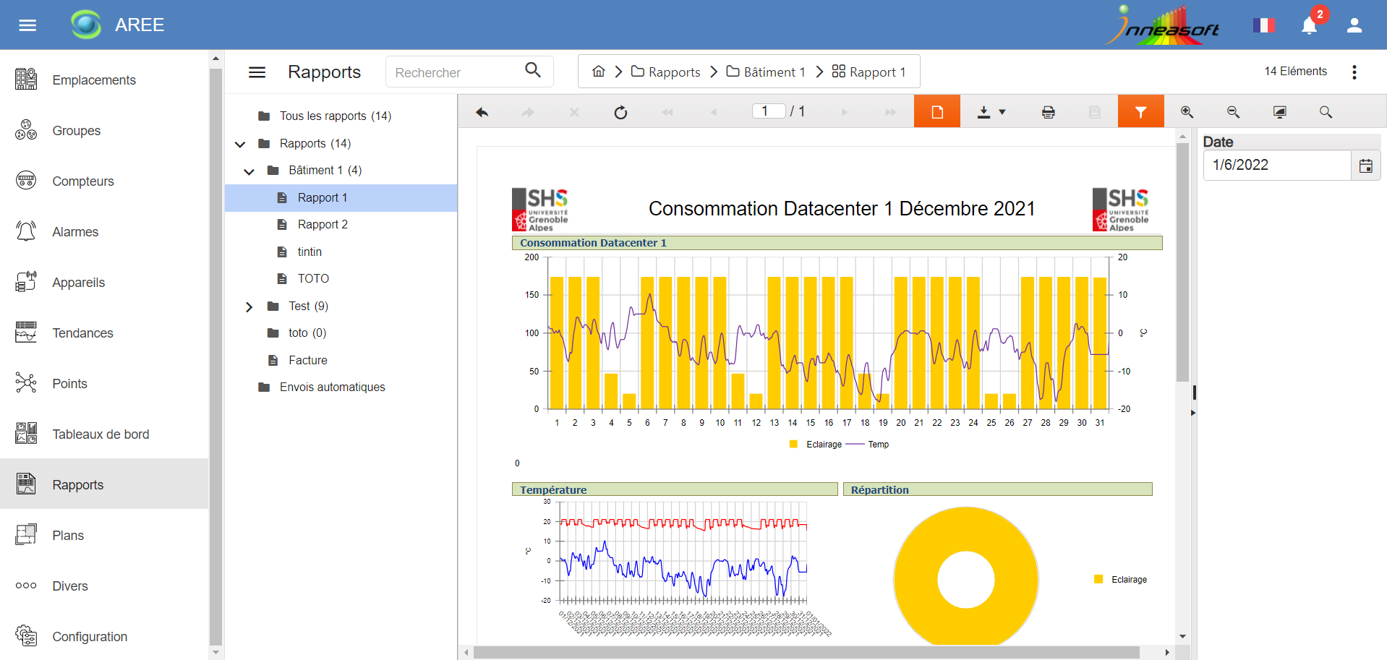1387x660 pixels.
Task: Click the Rechercher search field
Action: [456, 72]
